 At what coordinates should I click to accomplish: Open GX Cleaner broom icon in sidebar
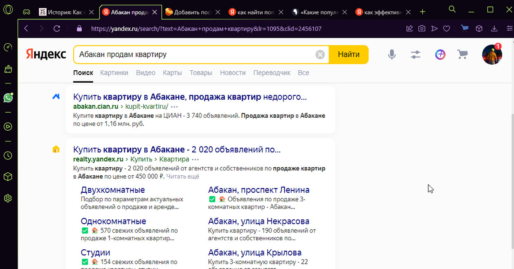pos(8,69)
